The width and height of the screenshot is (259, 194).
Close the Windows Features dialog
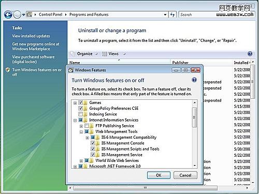[195, 70]
